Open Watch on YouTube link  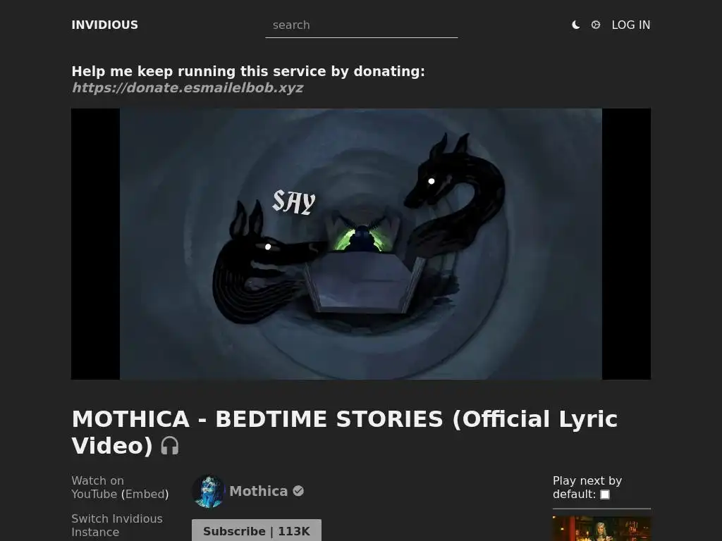pyautogui.click(x=97, y=487)
